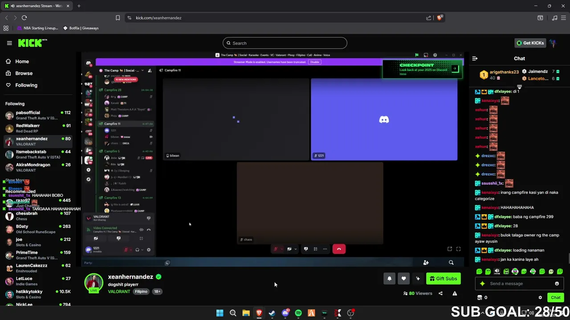Click the user profile avatar
This screenshot has width=570, height=320.
coord(553,43)
